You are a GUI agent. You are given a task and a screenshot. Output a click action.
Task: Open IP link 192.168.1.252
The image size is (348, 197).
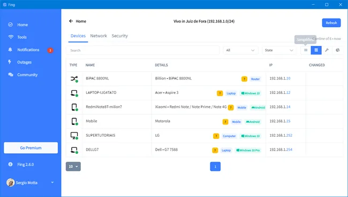coord(281,135)
